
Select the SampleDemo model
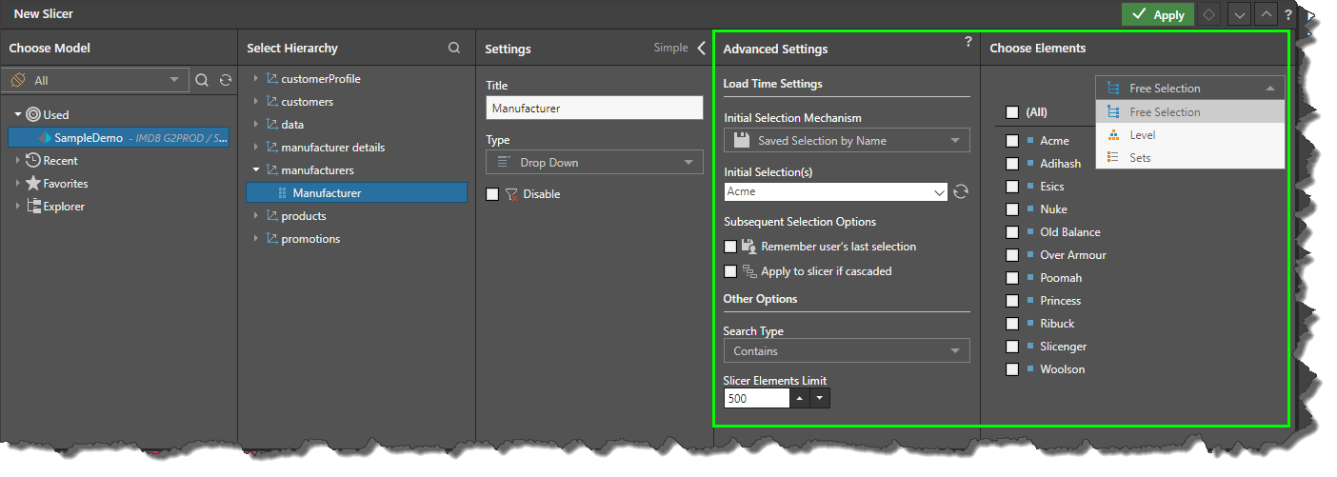pyautogui.click(x=89, y=138)
